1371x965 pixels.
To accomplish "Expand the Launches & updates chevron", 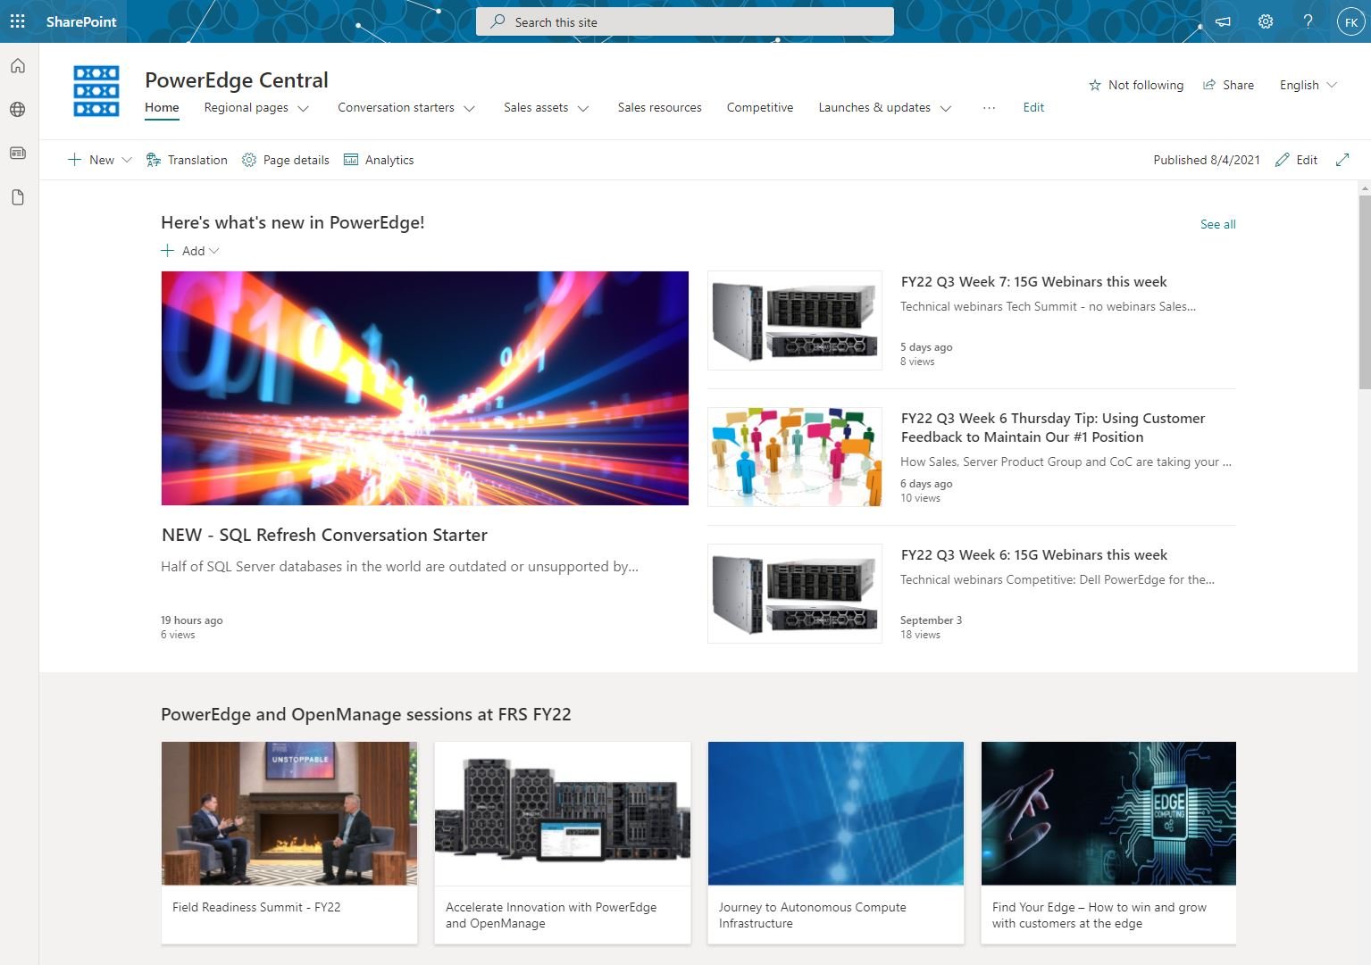I will [946, 108].
